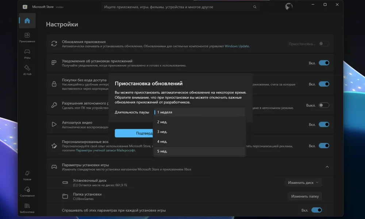The height and width of the screenshot is (219, 365).
Task: Toggle purchases without passcode switch
Action: (324, 84)
